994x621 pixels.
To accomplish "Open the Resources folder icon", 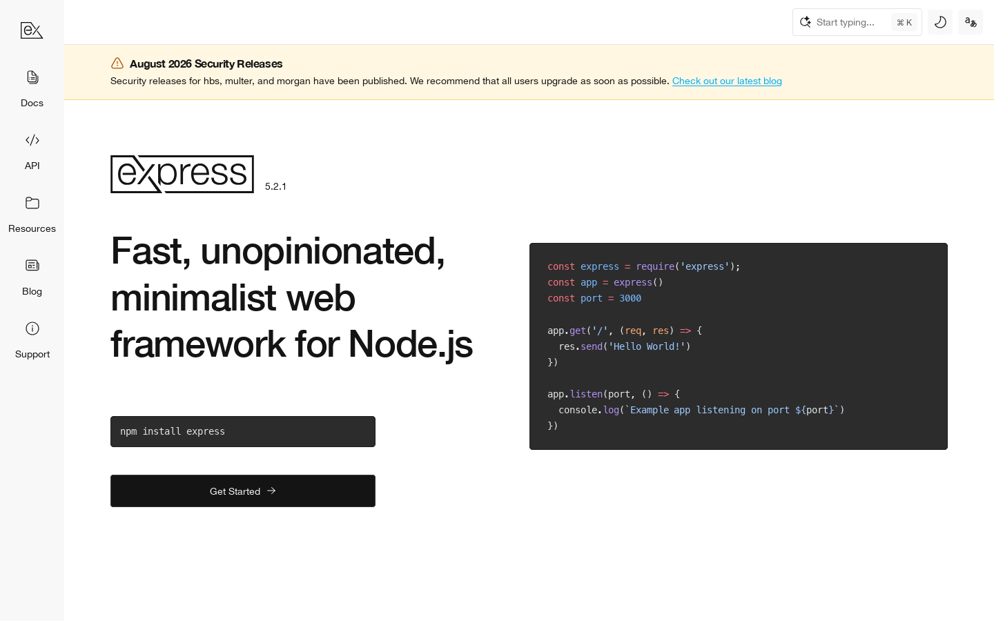I will pyautogui.click(x=32, y=203).
